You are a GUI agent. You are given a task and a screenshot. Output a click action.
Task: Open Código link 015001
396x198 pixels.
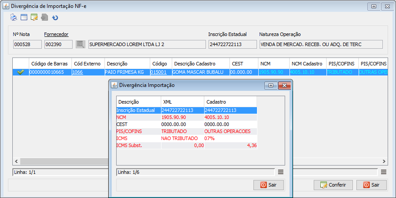pyautogui.click(x=158, y=72)
